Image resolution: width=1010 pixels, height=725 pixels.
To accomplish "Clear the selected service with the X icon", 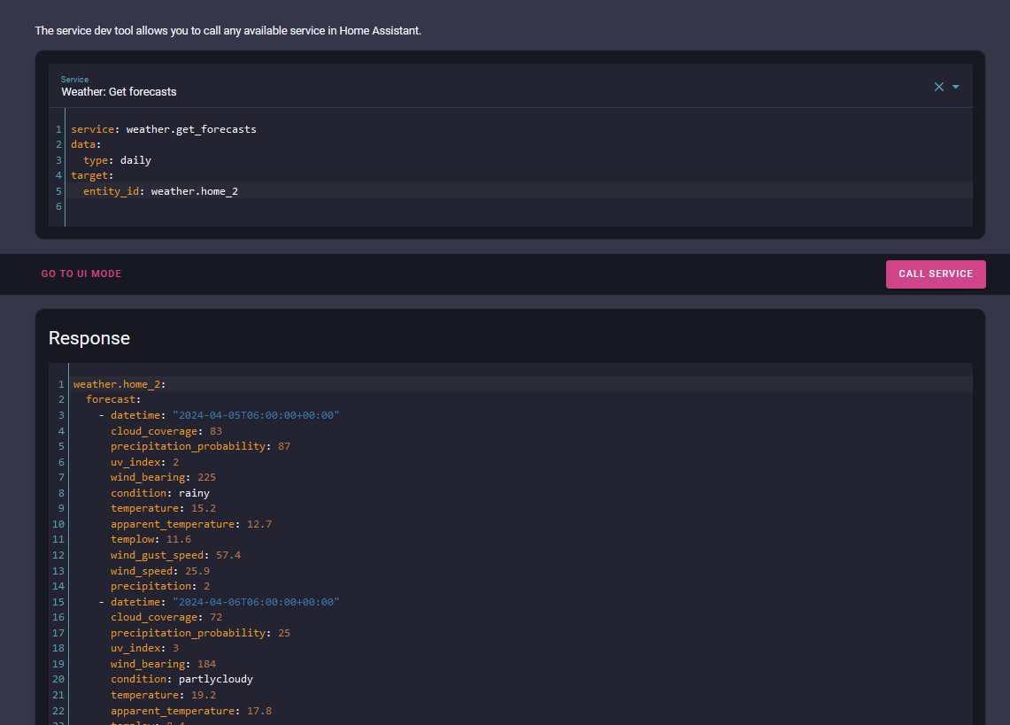I will 938,87.
